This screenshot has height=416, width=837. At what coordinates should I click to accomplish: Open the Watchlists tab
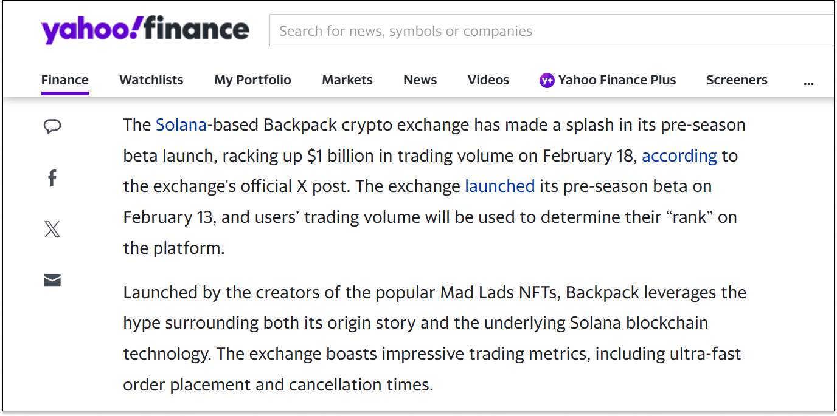(151, 80)
